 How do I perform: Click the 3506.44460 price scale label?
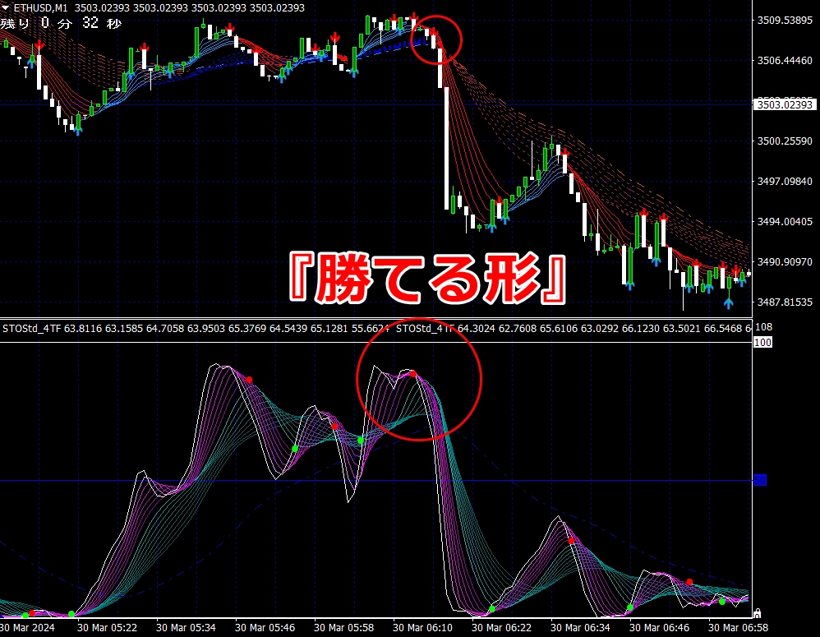pyautogui.click(x=785, y=61)
